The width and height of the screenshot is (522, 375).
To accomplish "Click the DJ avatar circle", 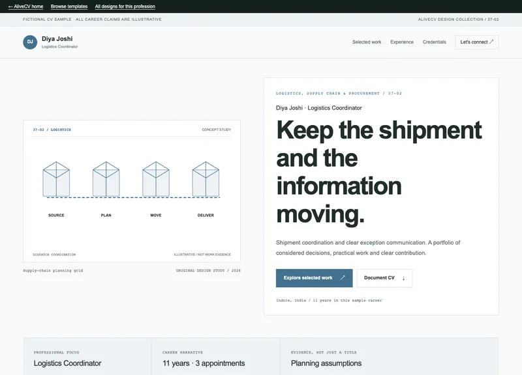I will [x=30, y=42].
